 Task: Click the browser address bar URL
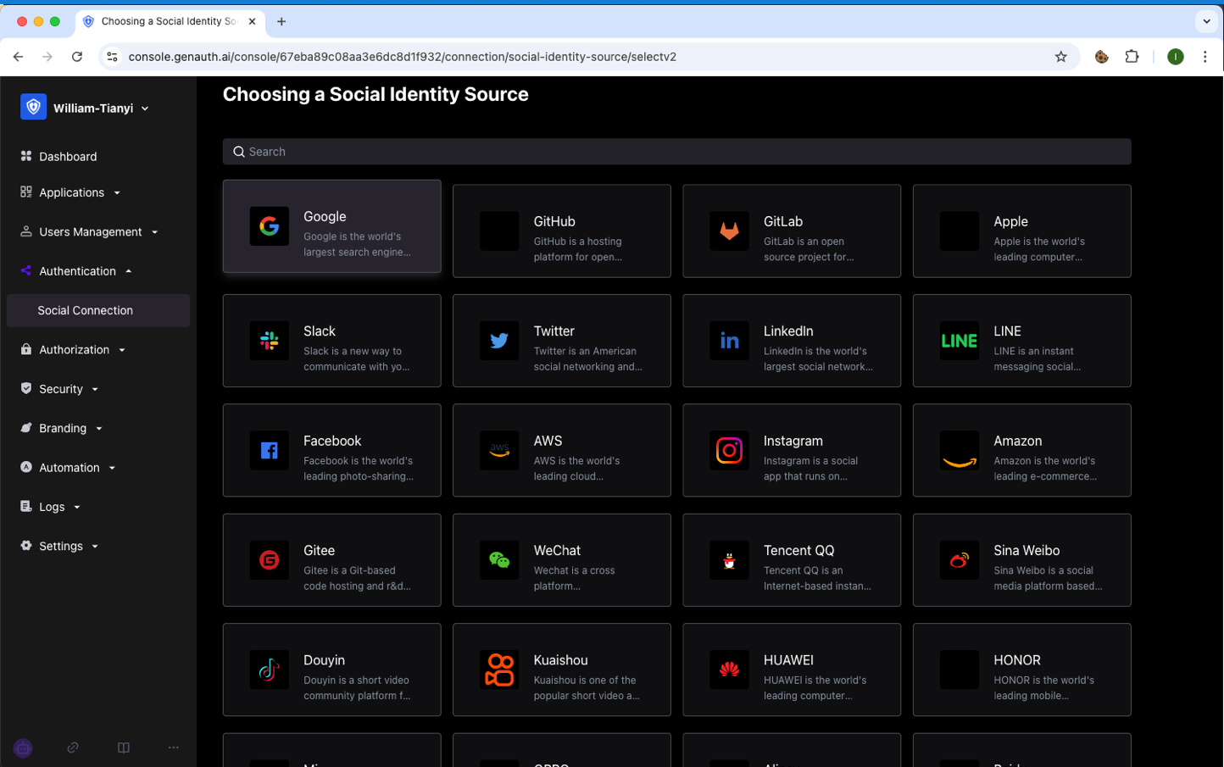pyautogui.click(x=402, y=57)
